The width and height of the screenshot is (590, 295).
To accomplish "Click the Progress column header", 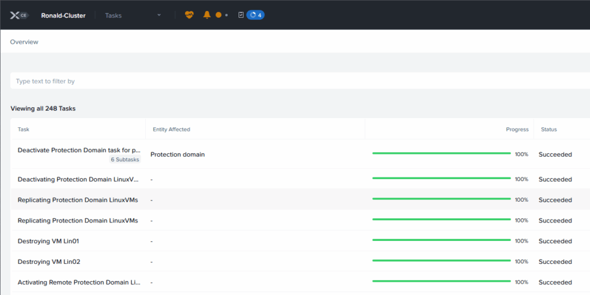I will pos(517,130).
